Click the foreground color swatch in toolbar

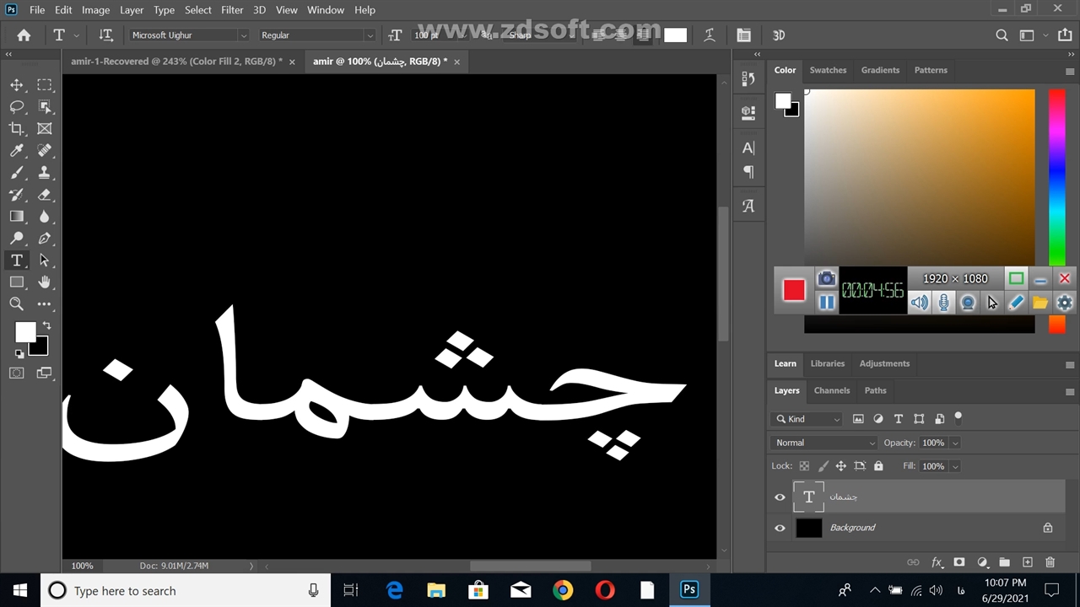coord(25,332)
